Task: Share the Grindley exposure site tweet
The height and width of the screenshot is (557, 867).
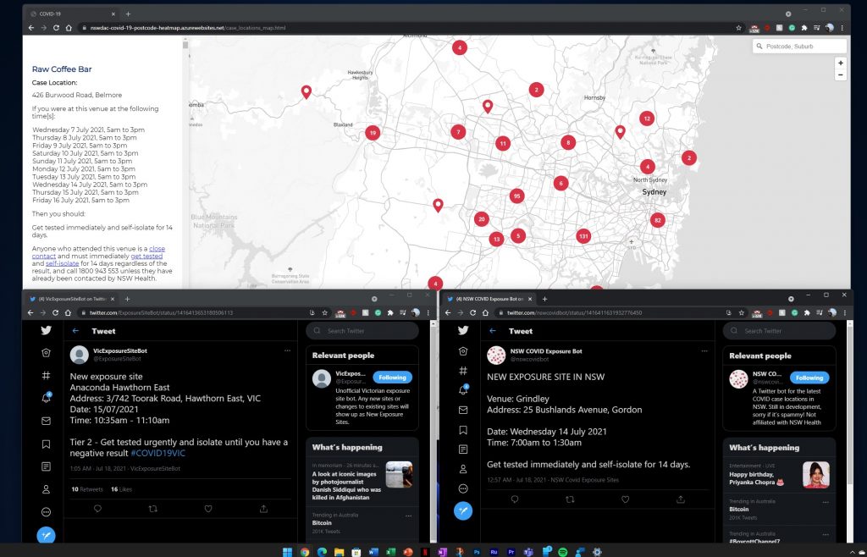Action: [681, 499]
